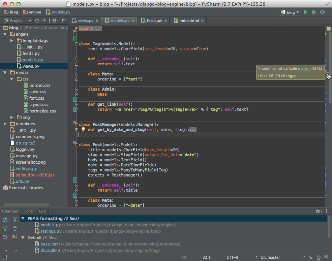The image size is (332, 261).
Task: Click the 'more...' link in the tooltip
Action: tap(304, 68)
